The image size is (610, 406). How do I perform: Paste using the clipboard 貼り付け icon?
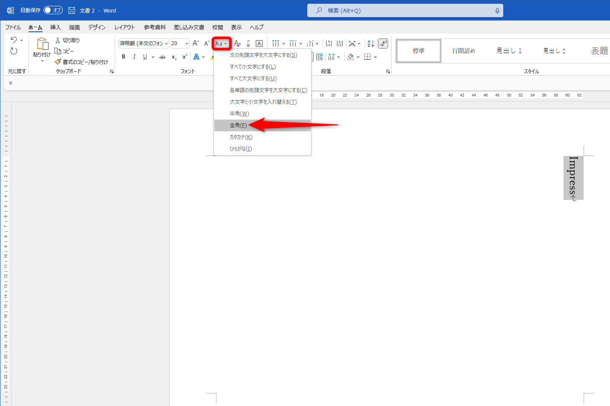42,43
